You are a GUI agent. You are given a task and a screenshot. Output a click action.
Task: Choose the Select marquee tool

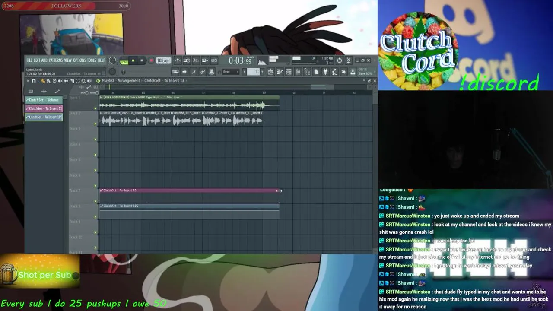click(x=78, y=81)
